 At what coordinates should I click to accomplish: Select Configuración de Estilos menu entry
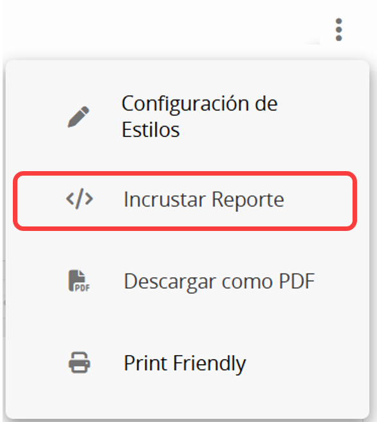pyautogui.click(x=188, y=116)
